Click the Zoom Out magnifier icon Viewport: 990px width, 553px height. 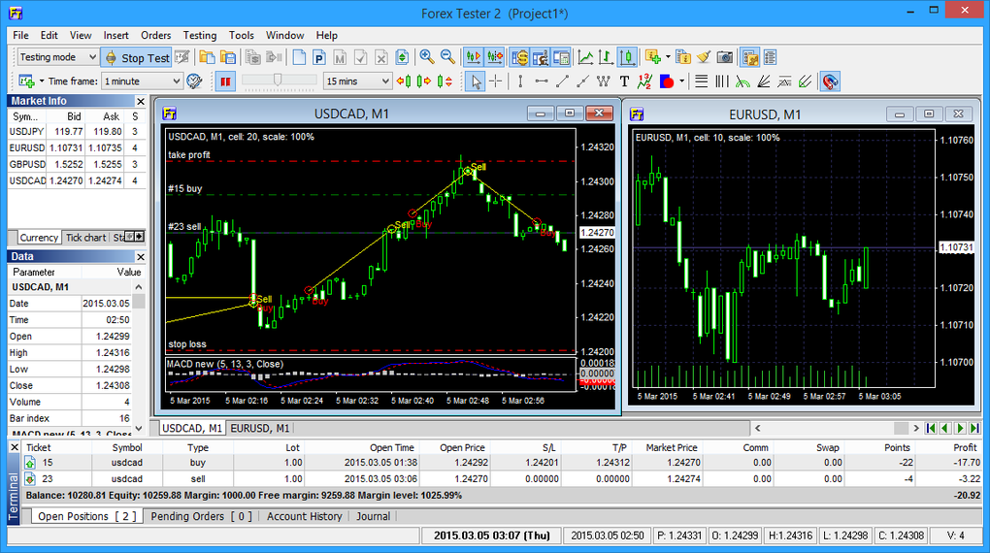447,57
